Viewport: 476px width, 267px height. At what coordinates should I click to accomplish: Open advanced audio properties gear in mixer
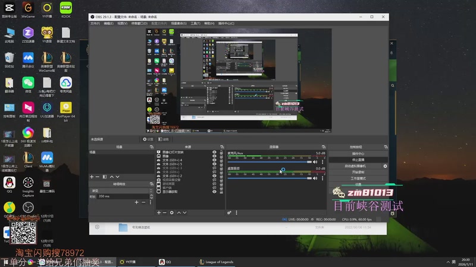(229, 212)
